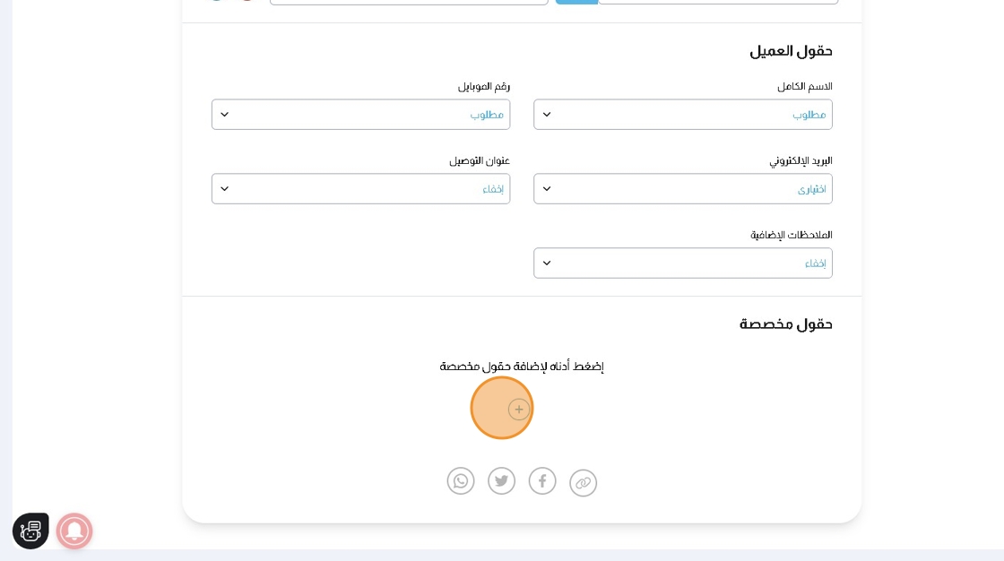Click the الاسم الكامل label
The width and height of the screenshot is (1004, 561).
point(805,86)
